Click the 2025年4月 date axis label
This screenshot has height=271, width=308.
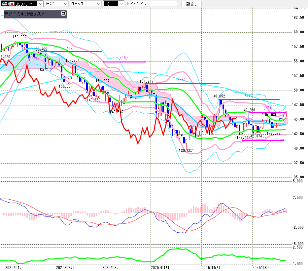(x=160, y=268)
